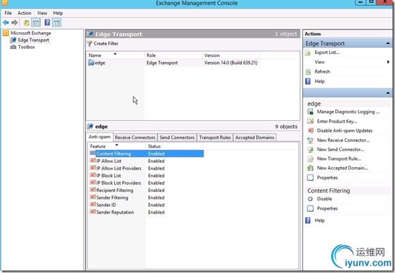Select Toolbox in the console tree
This screenshot has width=395, height=273.
tap(27, 47)
